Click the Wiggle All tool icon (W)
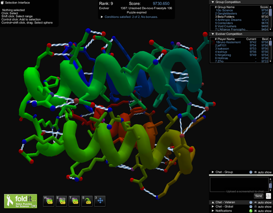The width and height of the screenshot is (273, 213). (49, 201)
